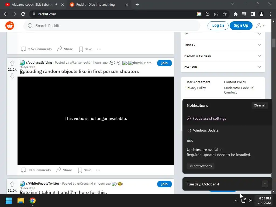This screenshot has width=276, height=207.
Task: Join the r/WhitePeopleTwitter subreddit
Action: [x=164, y=184]
